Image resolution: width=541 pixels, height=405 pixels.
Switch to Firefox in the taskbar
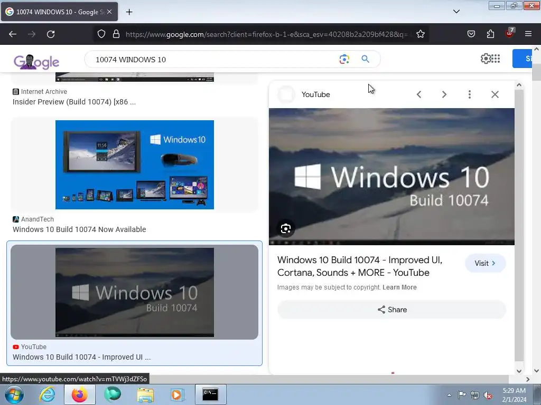tap(79, 394)
